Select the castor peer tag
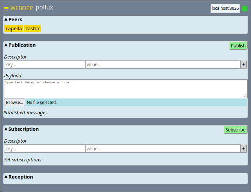This screenshot has width=251, height=192. pos(33,29)
